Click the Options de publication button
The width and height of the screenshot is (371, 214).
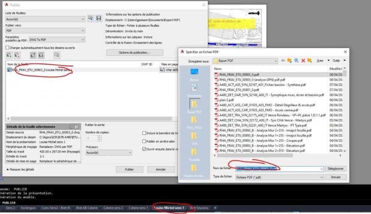point(135,53)
